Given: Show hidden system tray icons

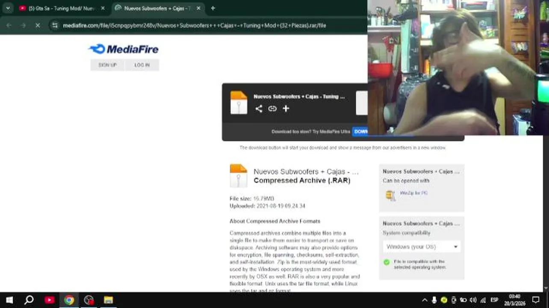Looking at the screenshot, I should (x=425, y=300).
